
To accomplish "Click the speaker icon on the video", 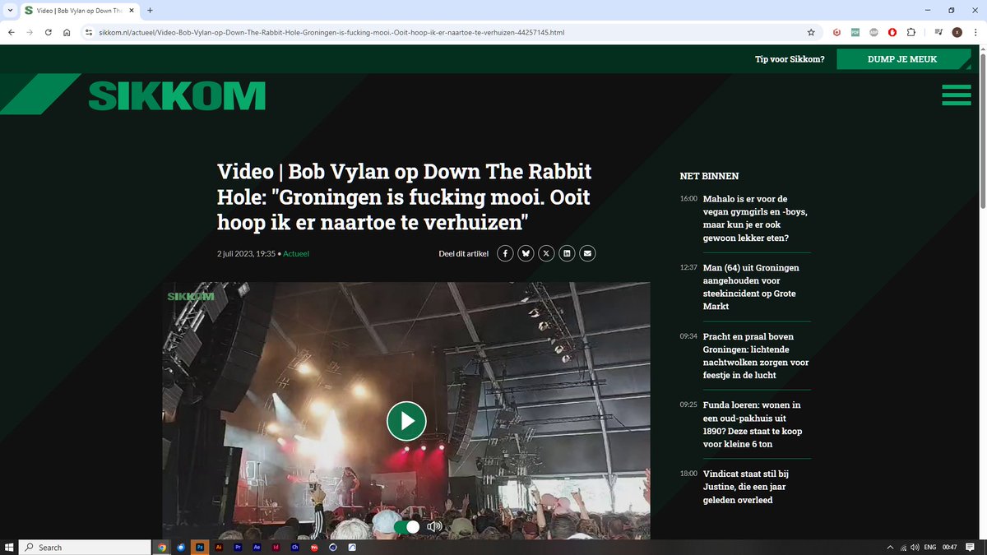I will pyautogui.click(x=435, y=526).
